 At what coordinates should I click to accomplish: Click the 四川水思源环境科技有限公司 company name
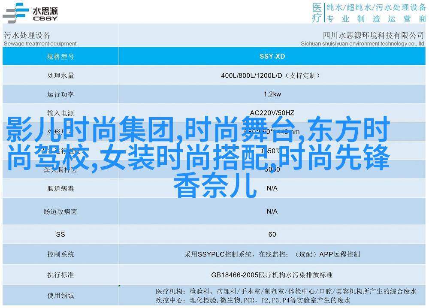pyautogui.click(x=373, y=35)
